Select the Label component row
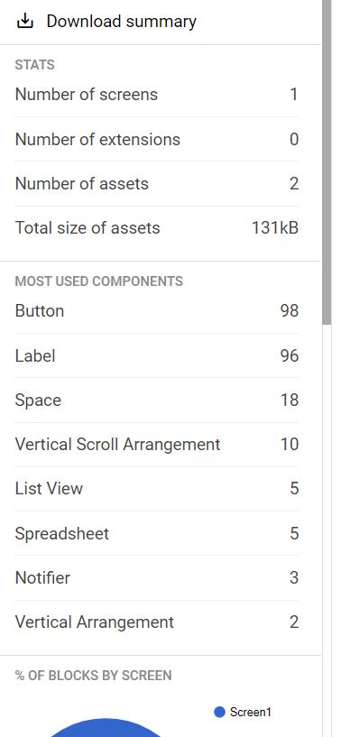 pos(157,355)
